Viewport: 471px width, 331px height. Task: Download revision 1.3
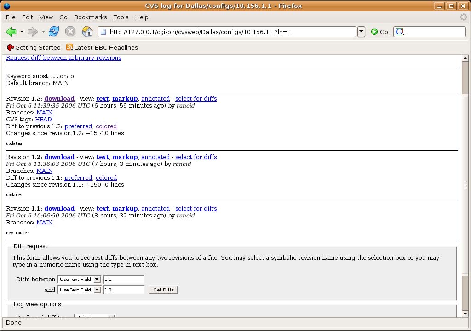coord(59,98)
